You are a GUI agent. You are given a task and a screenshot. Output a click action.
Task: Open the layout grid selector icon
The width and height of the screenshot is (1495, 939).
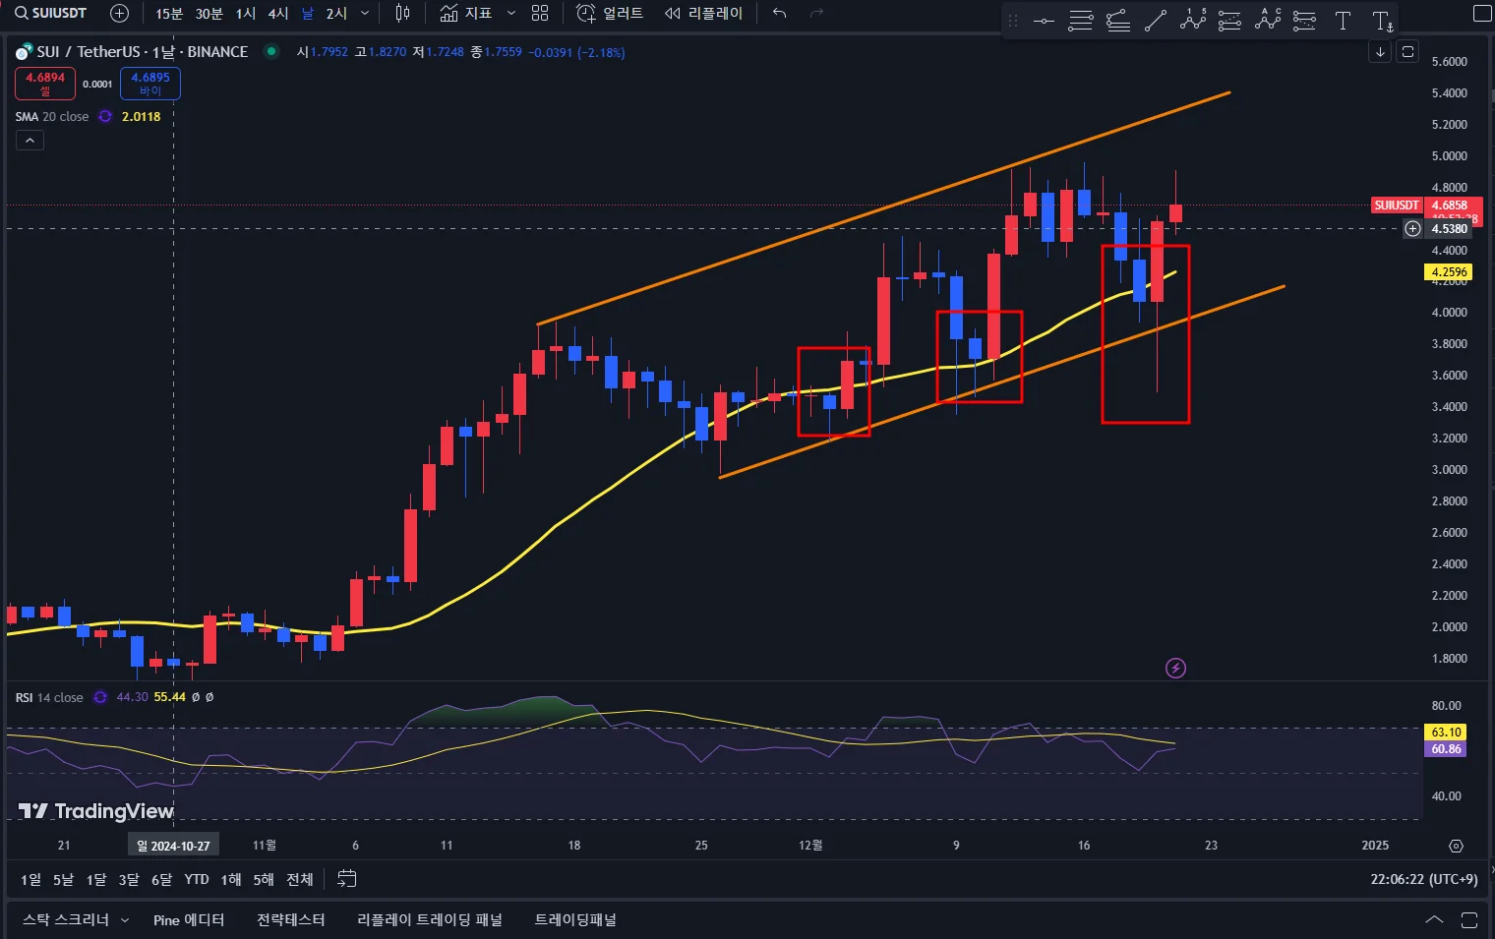tap(540, 13)
